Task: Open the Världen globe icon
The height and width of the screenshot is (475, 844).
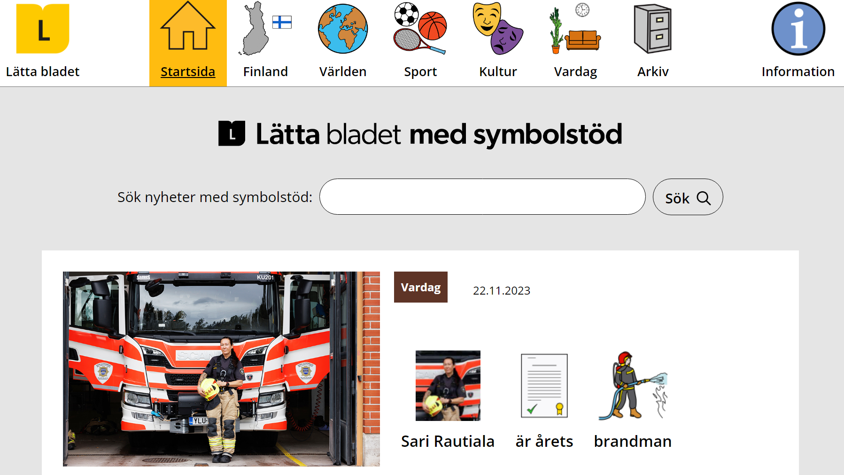Action: click(x=343, y=29)
